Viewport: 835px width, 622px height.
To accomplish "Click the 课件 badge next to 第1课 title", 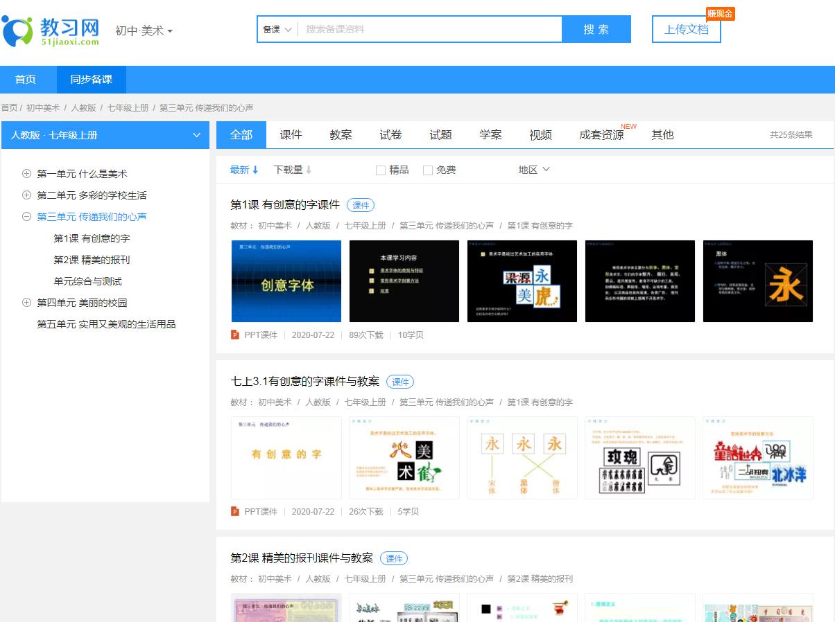I will coord(361,205).
